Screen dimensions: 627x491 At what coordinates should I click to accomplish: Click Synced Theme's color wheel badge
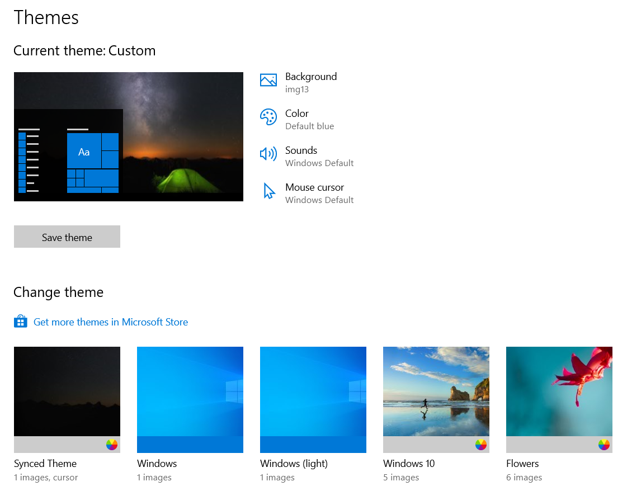pos(112,445)
